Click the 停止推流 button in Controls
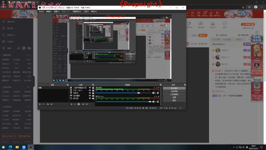The image size is (266, 150). [x=174, y=88]
